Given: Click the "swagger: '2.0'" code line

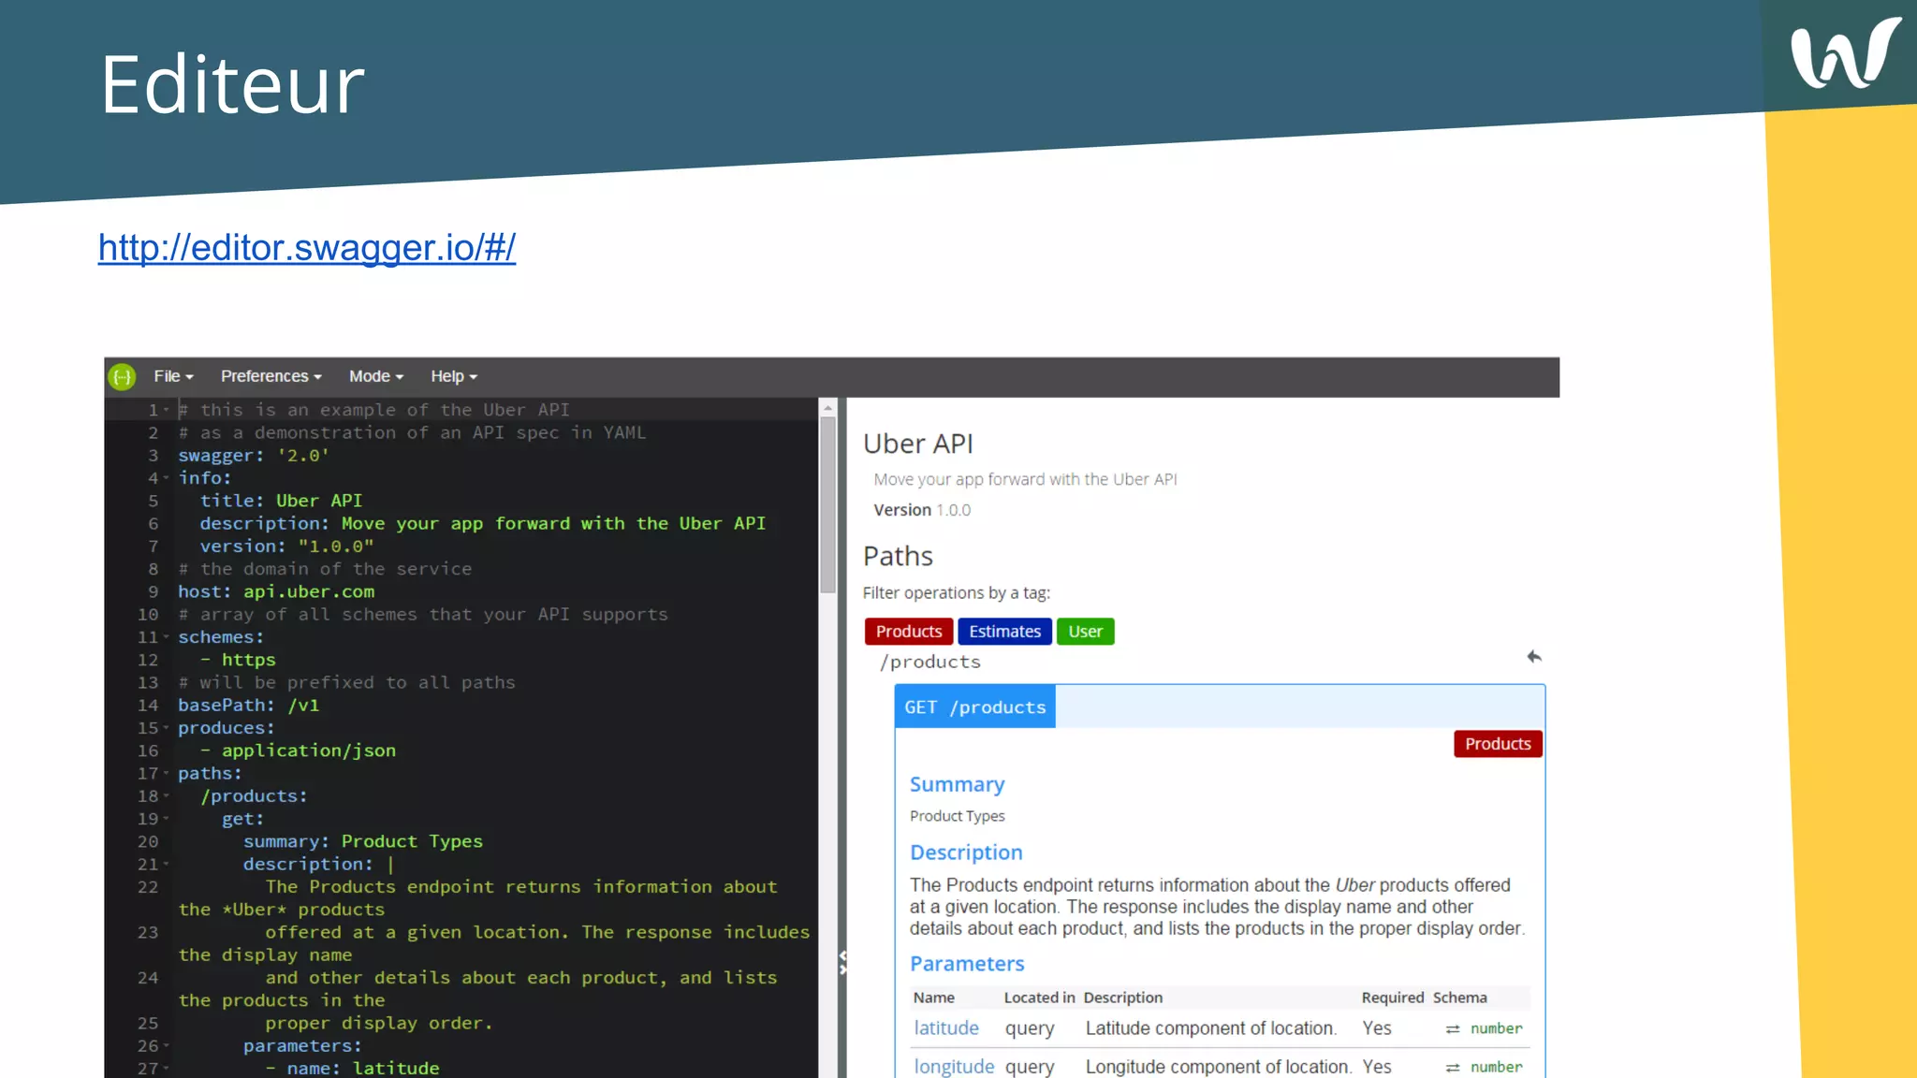Looking at the screenshot, I should pos(254,456).
